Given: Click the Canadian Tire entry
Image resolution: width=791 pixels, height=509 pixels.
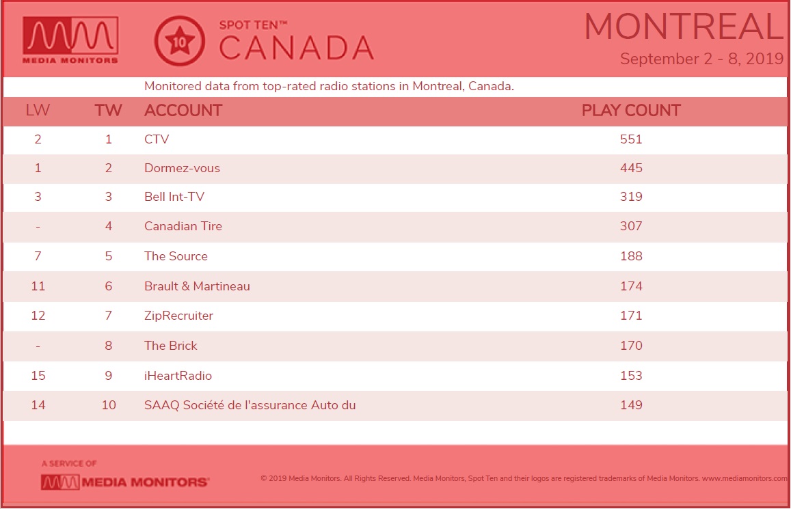Looking at the screenshot, I should coord(183,226).
